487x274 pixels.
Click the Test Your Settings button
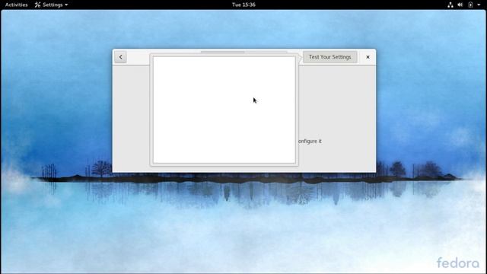click(329, 57)
